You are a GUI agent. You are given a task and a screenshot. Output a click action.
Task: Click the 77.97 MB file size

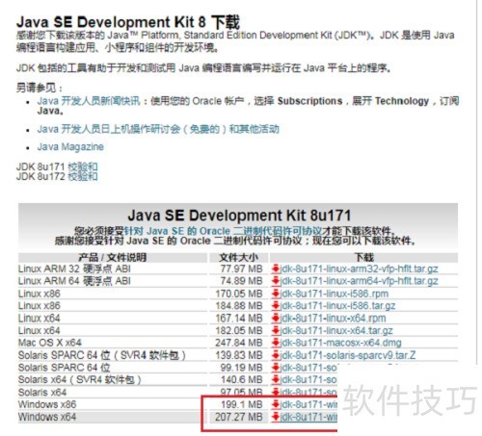coord(242,269)
